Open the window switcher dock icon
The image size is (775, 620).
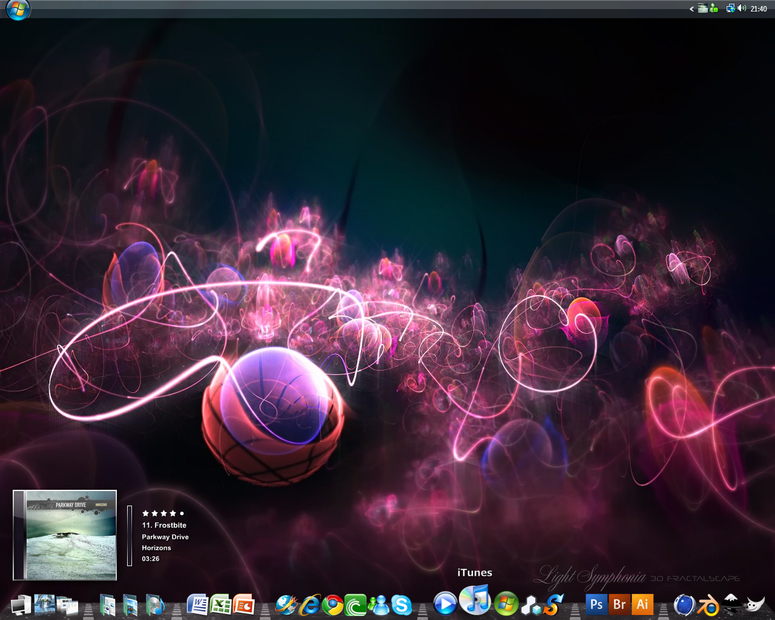(x=68, y=605)
